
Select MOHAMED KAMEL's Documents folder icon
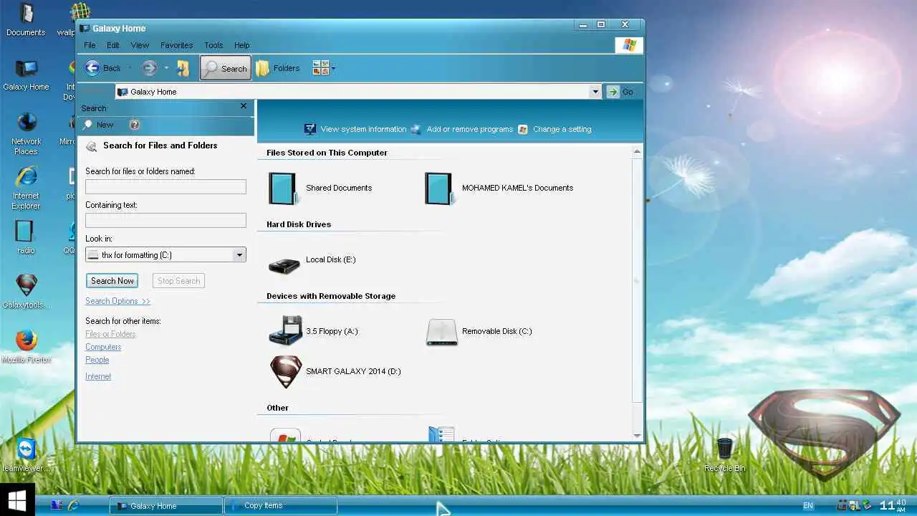coord(438,188)
